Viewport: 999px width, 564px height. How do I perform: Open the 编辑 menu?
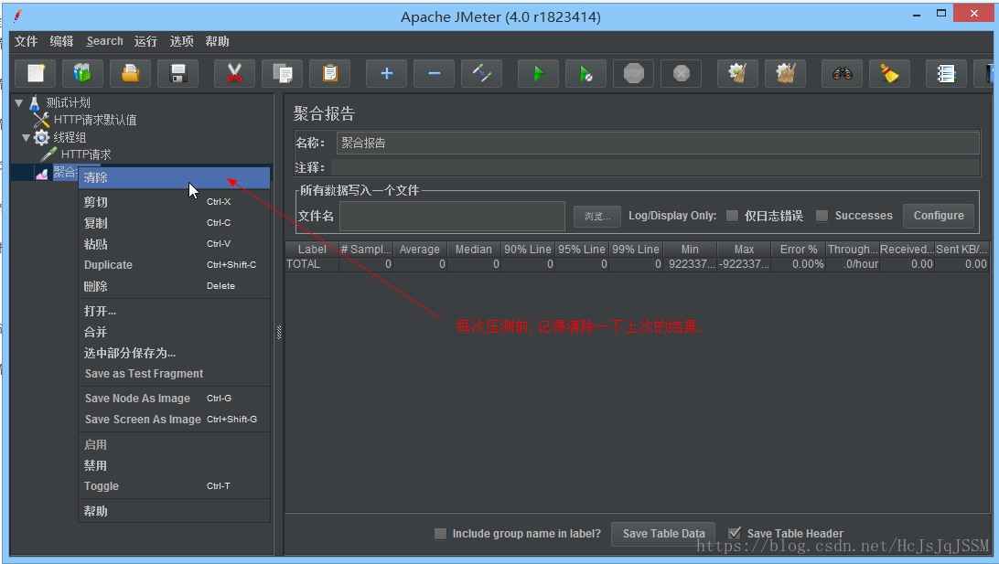click(62, 41)
